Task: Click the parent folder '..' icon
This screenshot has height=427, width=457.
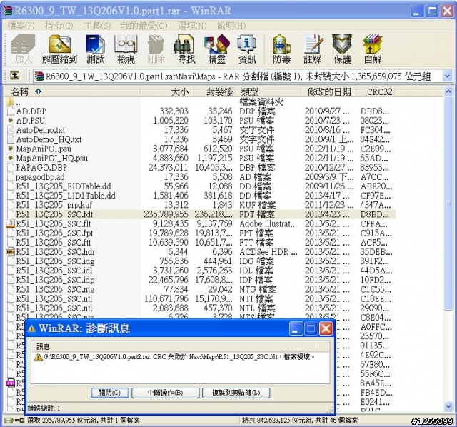Action: point(10,101)
